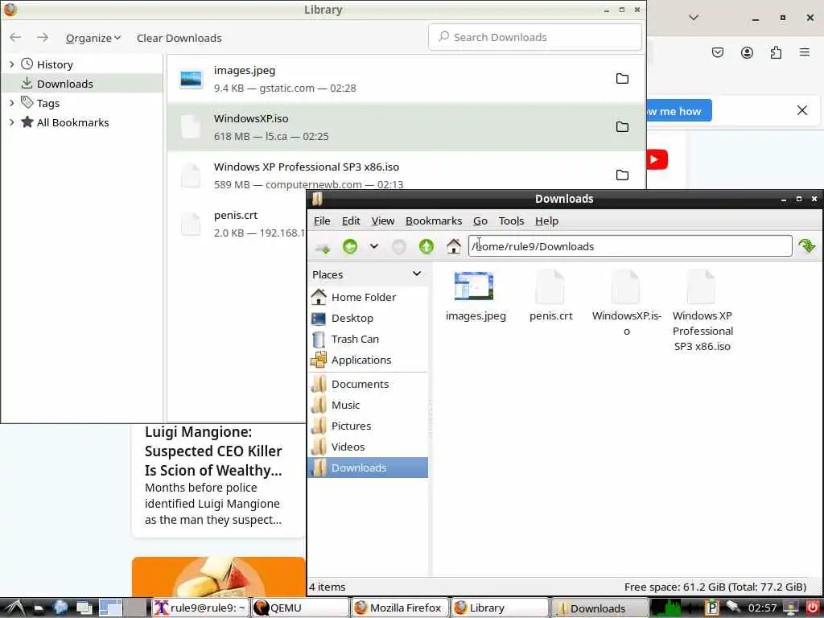The width and height of the screenshot is (824, 618).
Task: Go forward in Library window
Action: [x=43, y=37]
